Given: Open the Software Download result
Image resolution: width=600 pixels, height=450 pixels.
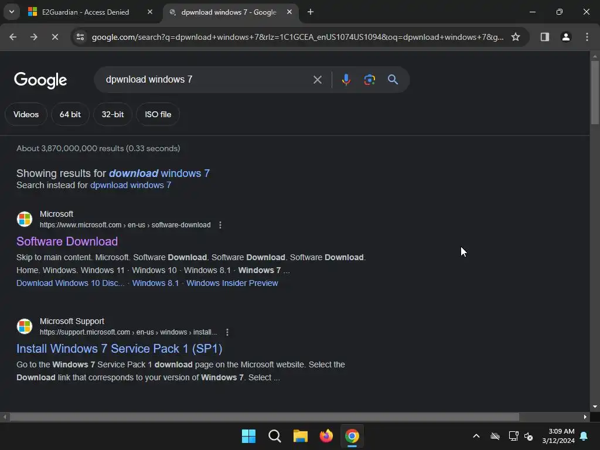Looking at the screenshot, I should tap(67, 241).
